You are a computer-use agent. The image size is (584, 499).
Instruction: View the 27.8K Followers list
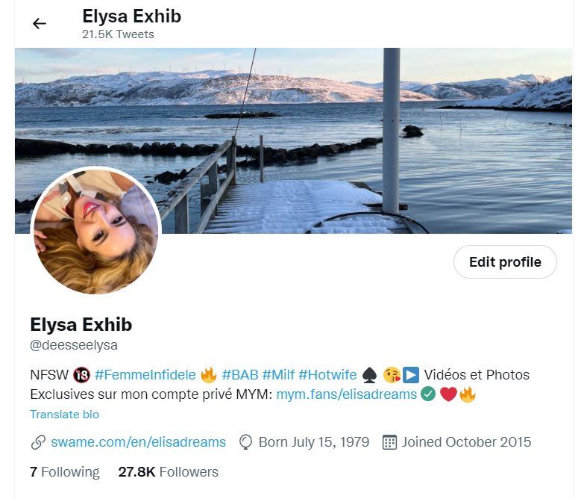pos(169,472)
